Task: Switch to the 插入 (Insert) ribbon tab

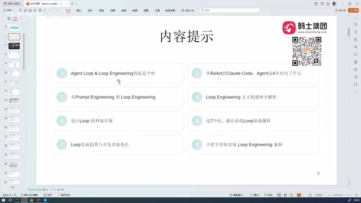Action: click(x=79, y=11)
